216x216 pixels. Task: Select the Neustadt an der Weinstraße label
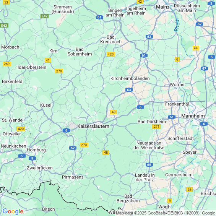click(149, 145)
